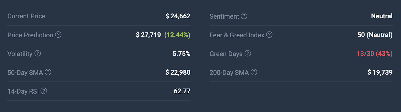
Task: Select the $ 24,662 current price value
Action: click(178, 16)
